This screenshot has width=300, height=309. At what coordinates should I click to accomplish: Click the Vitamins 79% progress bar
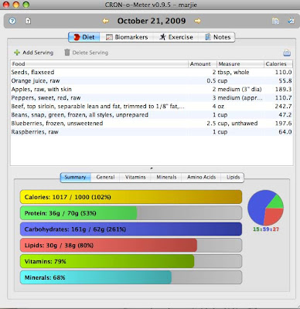(x=131, y=261)
